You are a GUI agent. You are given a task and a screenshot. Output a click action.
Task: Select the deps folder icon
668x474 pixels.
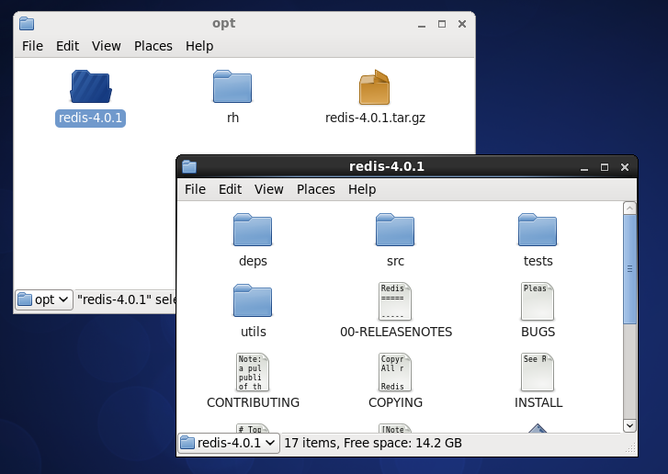253,230
